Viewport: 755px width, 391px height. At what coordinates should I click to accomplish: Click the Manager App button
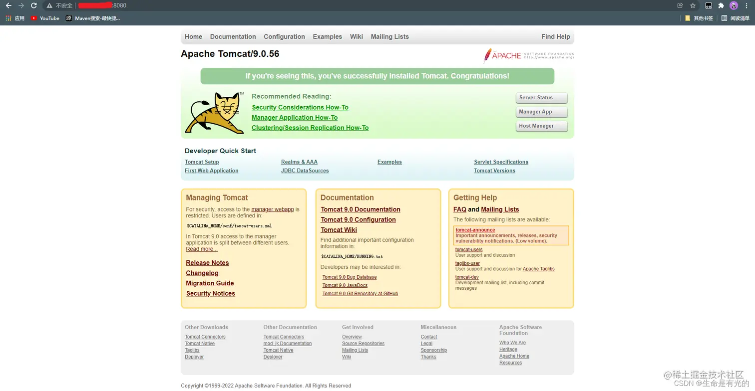click(542, 112)
